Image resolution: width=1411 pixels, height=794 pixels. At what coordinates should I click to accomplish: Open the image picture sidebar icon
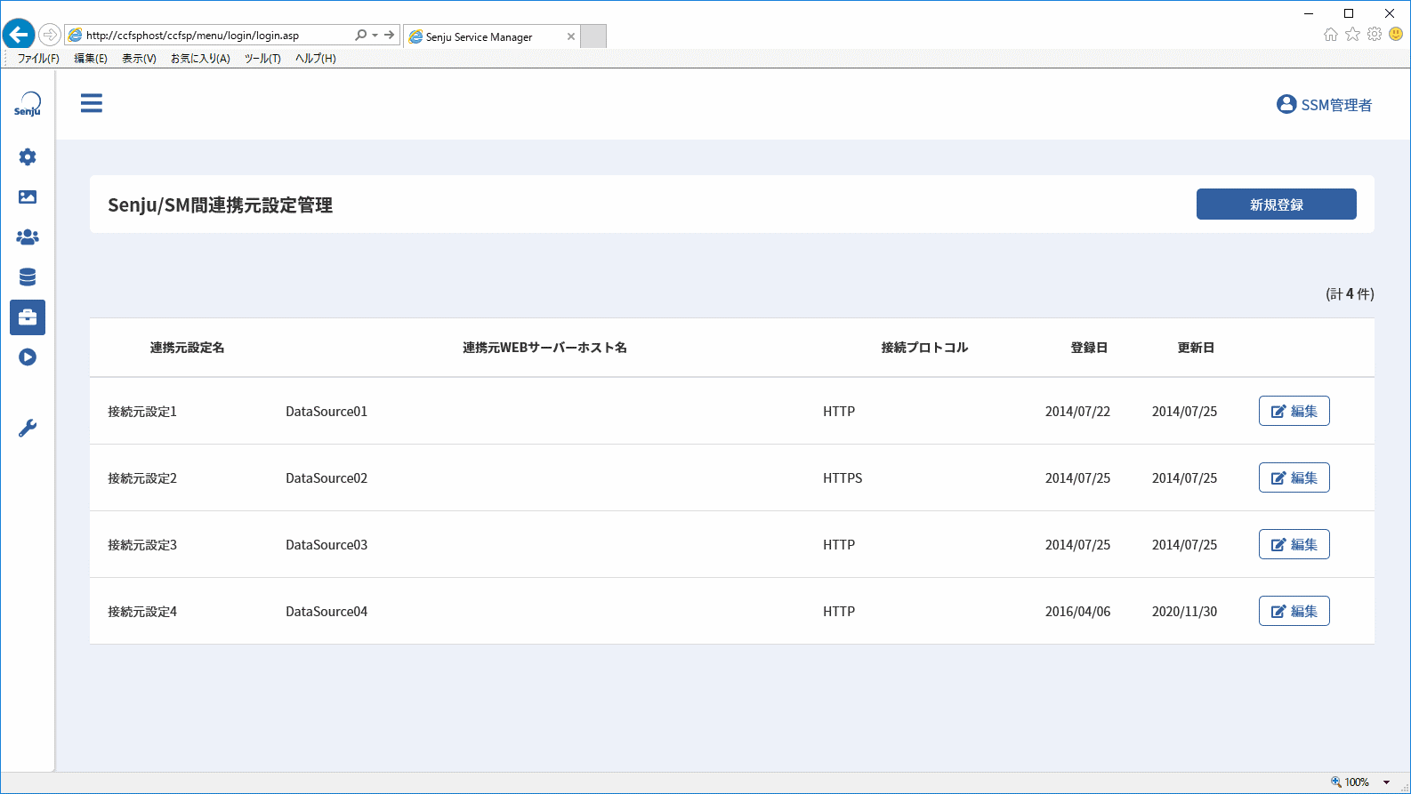tap(28, 197)
